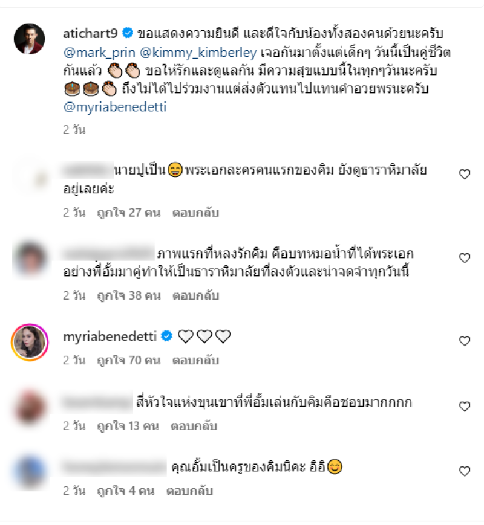Open the @mark_prin mention

tap(99, 53)
